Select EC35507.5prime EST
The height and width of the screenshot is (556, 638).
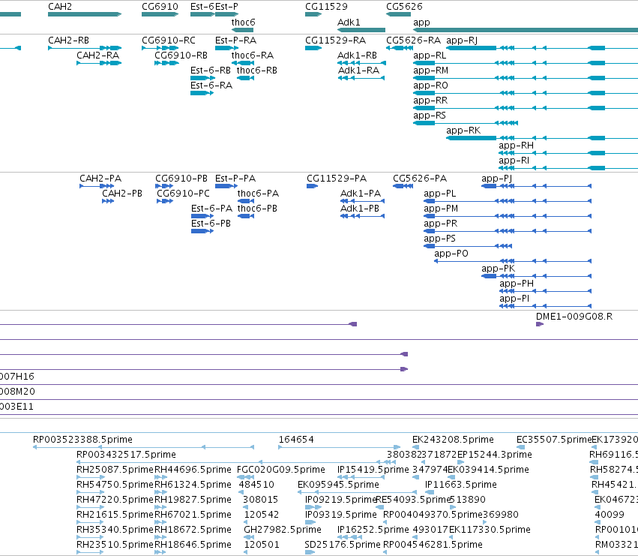pyautogui.click(x=520, y=447)
